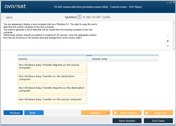Viewport: 176px width, 126px height.
Task: Click the Save Session button
Action: click(127, 121)
